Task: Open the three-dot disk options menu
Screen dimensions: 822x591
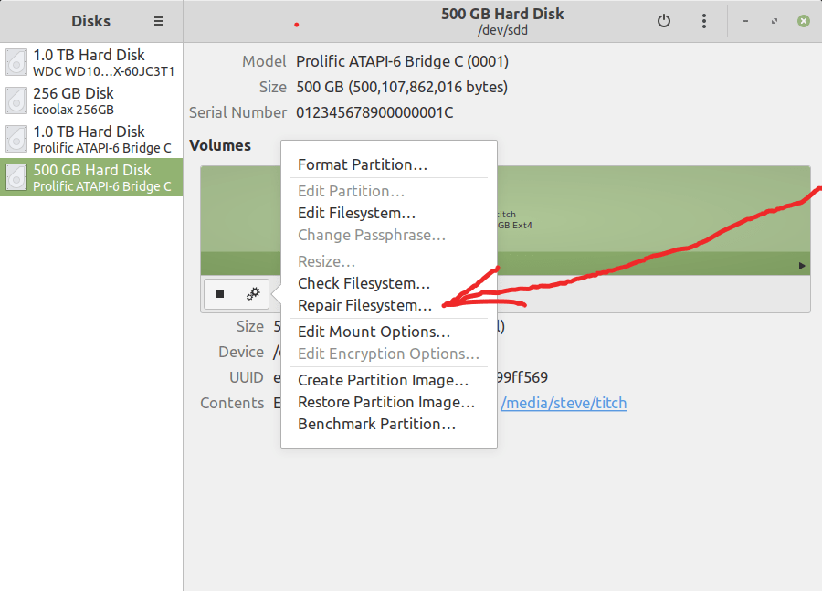Action: coord(704,20)
